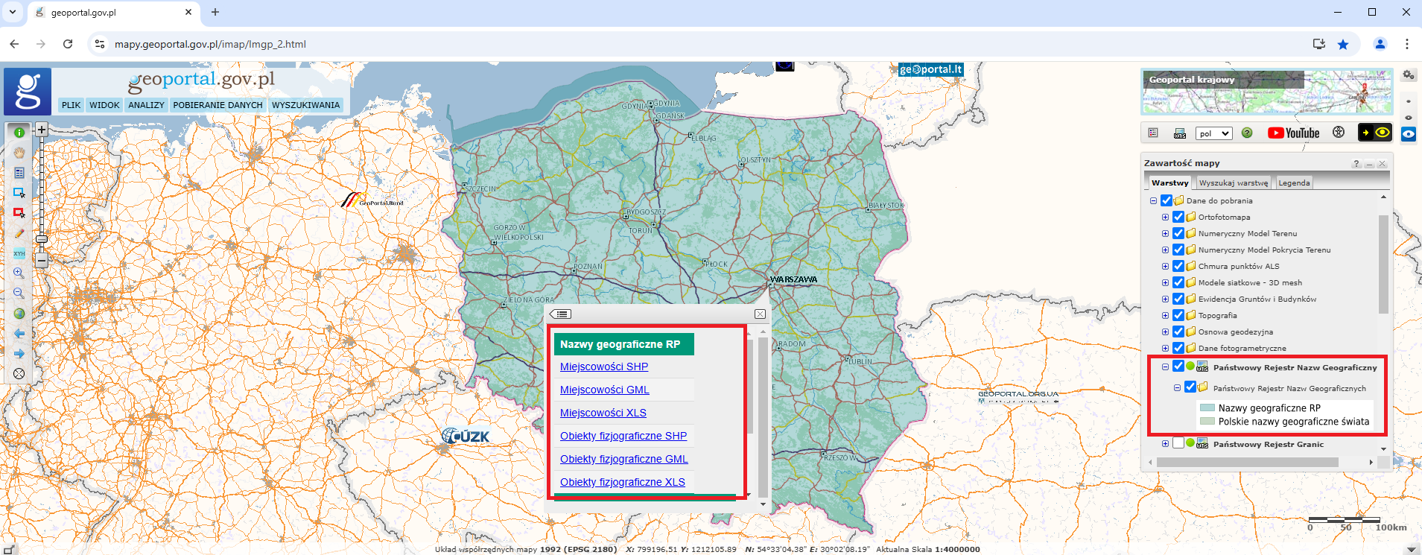Open the language dropdown showing pol
Viewport: 1422px width, 555px height.
pos(1213,133)
